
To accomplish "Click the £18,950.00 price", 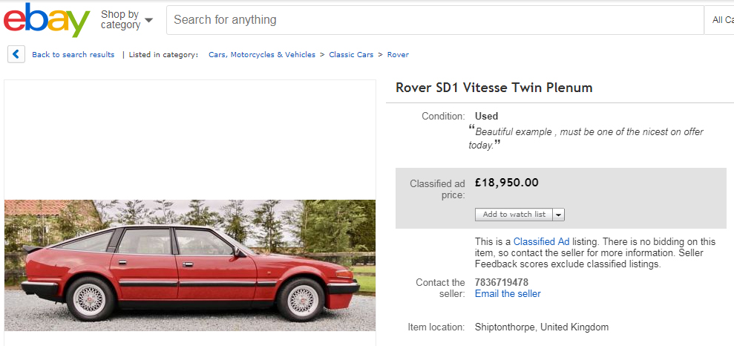I will 507,183.
